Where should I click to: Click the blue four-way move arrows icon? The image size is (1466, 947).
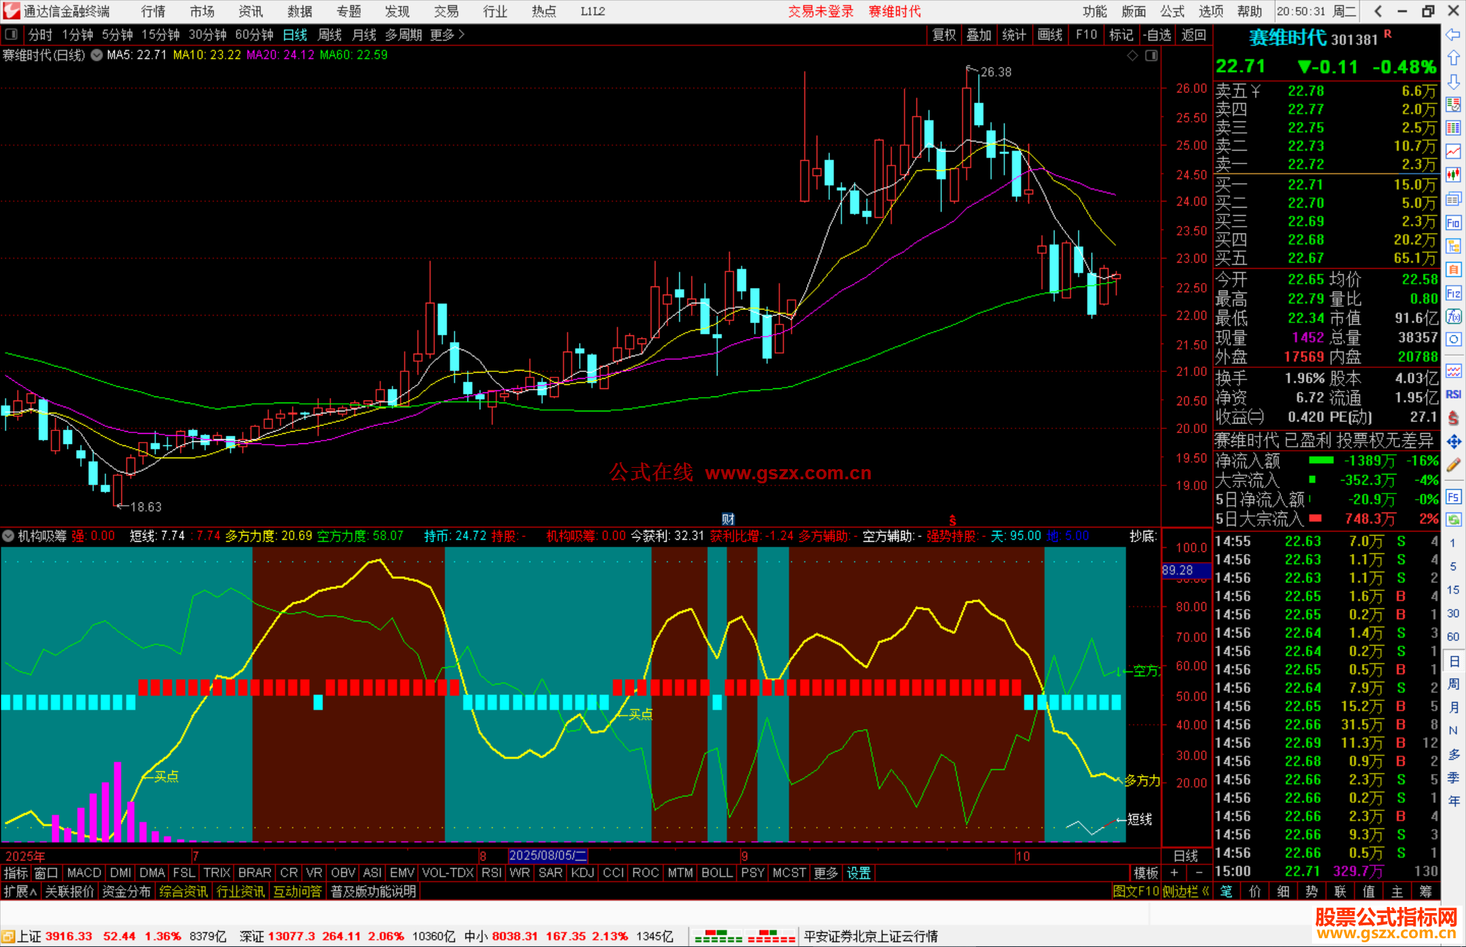point(1453,442)
